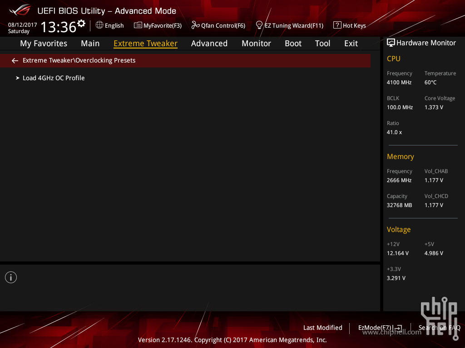Click memory frequency value 2666 MHz
The image size is (465, 348).
click(399, 180)
